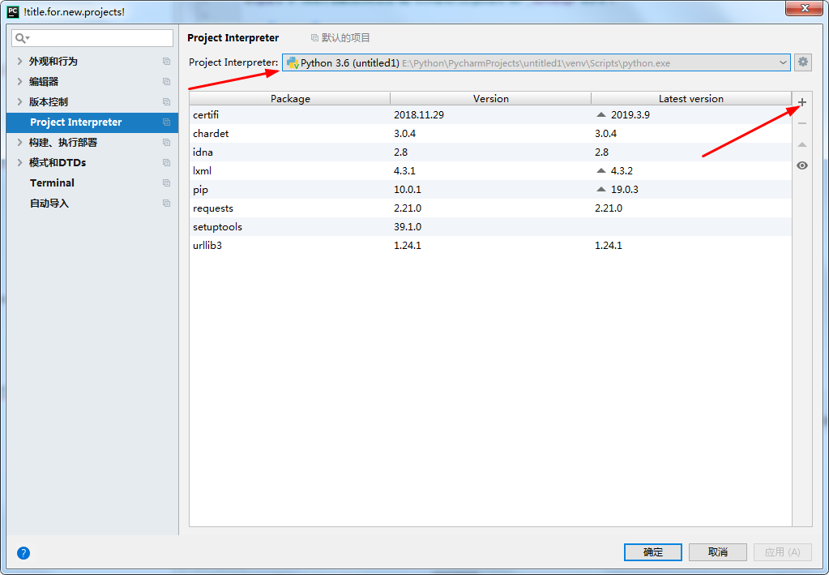
Task: Click upgrade arrow in lxml row
Action: coord(601,170)
